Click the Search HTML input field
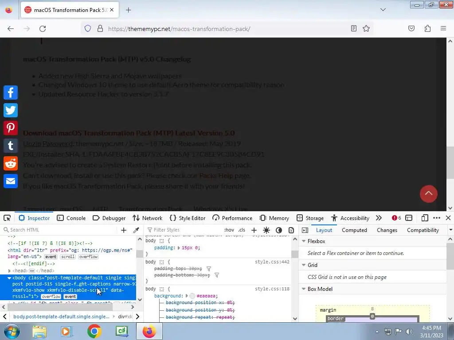This screenshot has width=454, height=340. (59, 230)
